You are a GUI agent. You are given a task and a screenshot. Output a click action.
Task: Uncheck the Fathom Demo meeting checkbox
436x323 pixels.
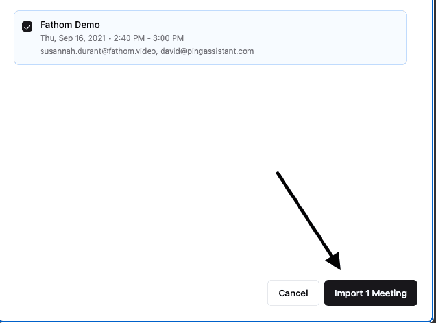click(27, 27)
